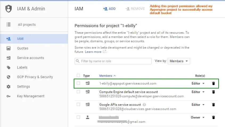Expand Editor role dropdown for the appspot account
The image size is (225, 127).
198,83
